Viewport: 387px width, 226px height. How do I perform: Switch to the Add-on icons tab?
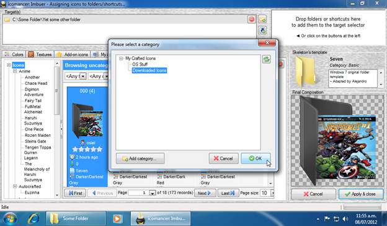(73, 54)
